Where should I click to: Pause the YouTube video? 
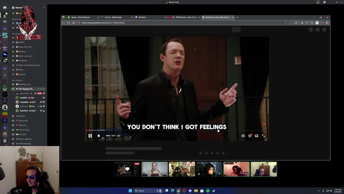pyautogui.click(x=90, y=136)
